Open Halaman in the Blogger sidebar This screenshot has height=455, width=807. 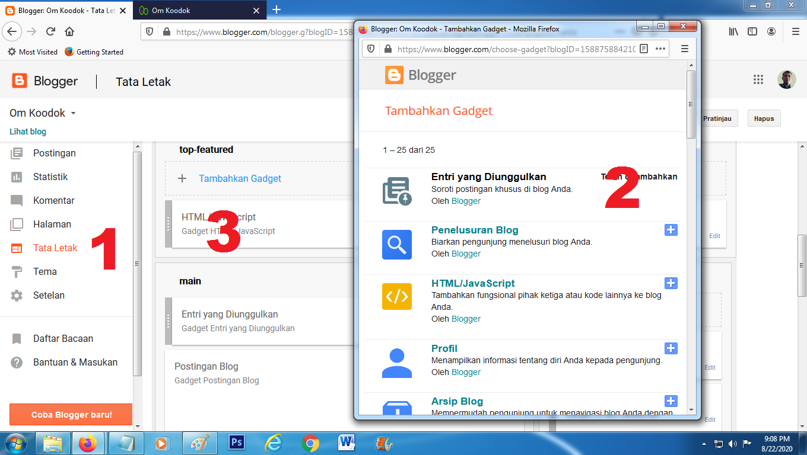[x=52, y=224]
